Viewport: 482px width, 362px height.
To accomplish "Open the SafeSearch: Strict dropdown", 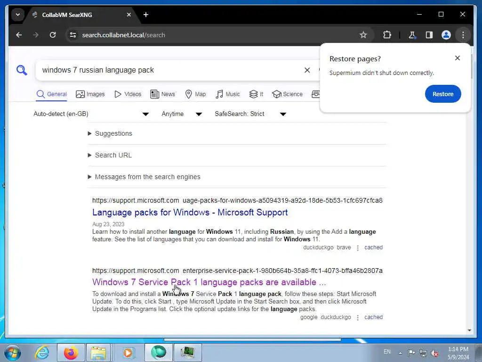I will point(250,114).
